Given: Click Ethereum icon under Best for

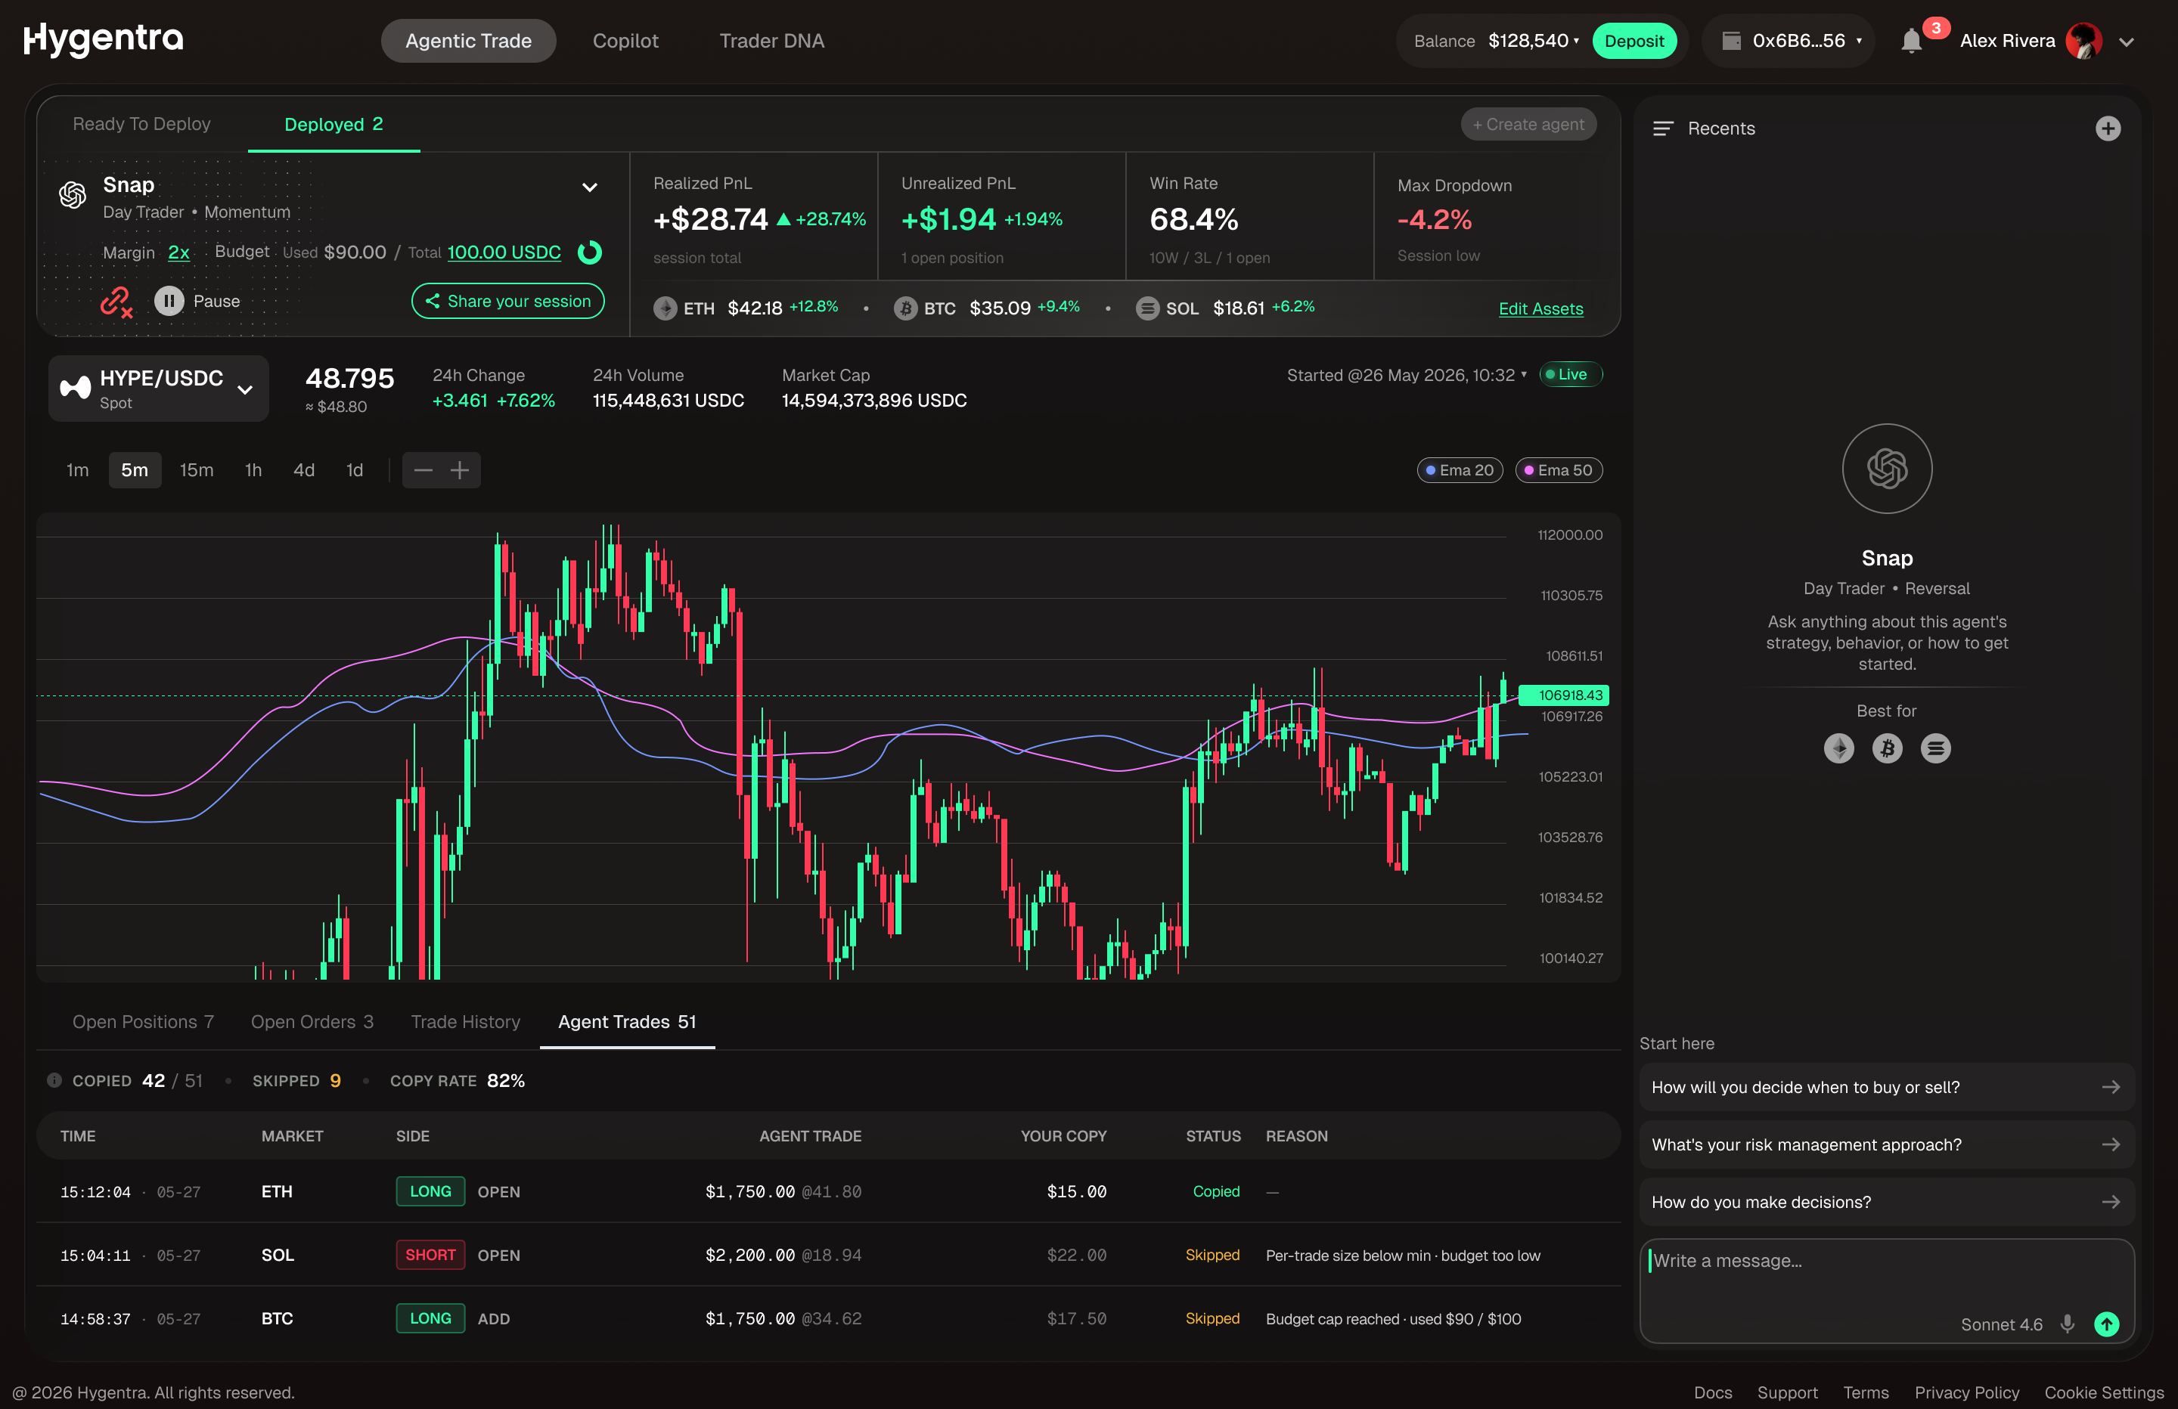Looking at the screenshot, I should tap(1838, 748).
